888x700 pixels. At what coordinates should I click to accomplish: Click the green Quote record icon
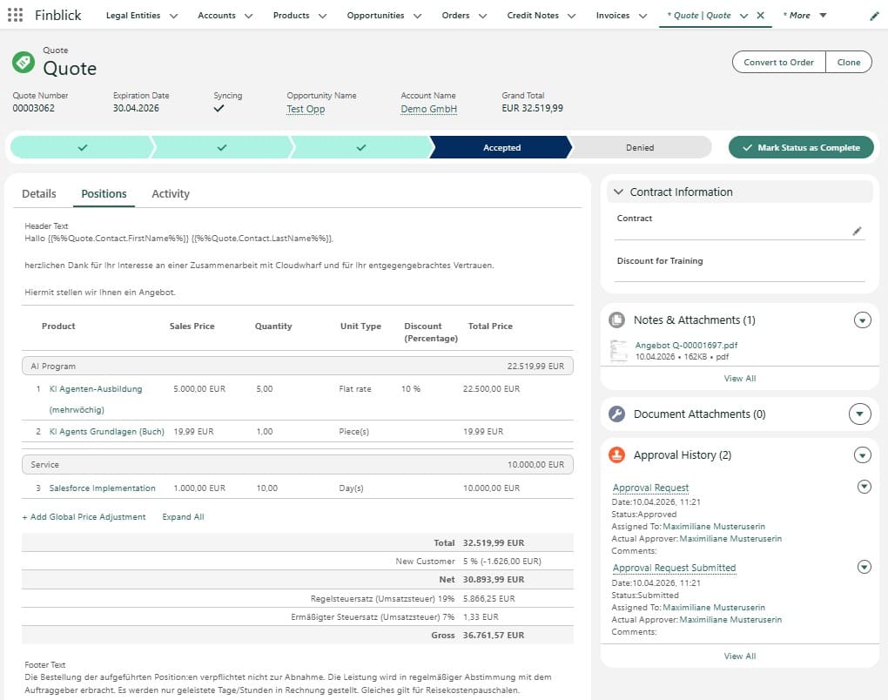point(24,62)
